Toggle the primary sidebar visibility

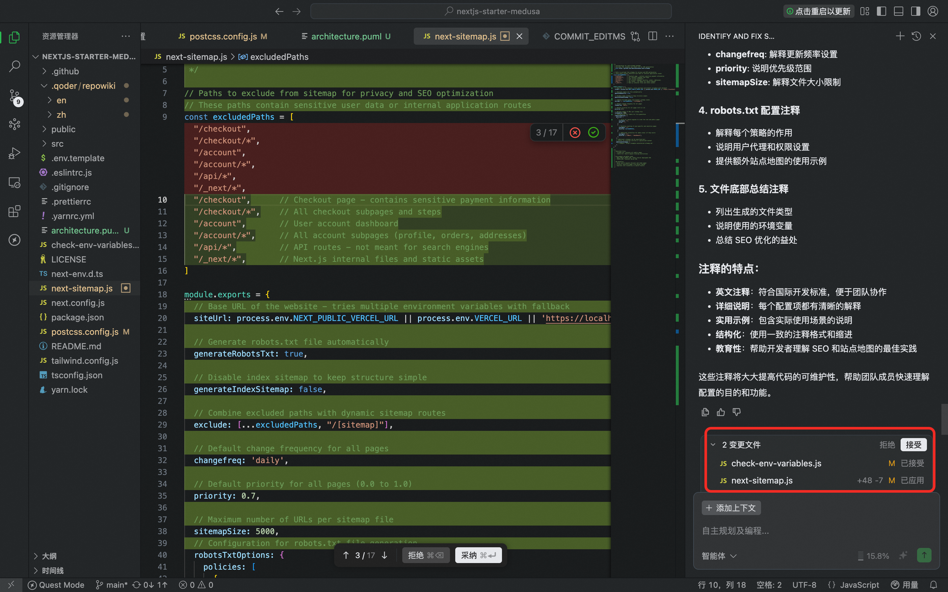[x=882, y=12]
